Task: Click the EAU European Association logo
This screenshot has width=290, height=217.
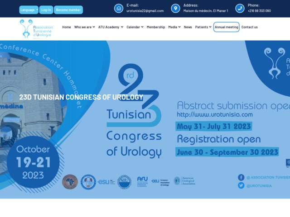Action: point(160,182)
